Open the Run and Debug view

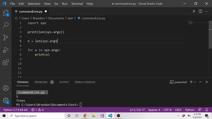(6, 50)
